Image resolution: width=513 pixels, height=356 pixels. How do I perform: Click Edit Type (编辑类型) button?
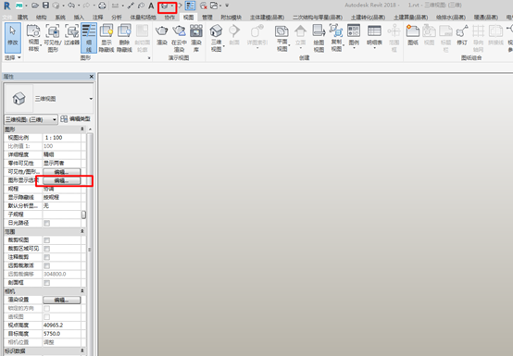click(x=76, y=119)
